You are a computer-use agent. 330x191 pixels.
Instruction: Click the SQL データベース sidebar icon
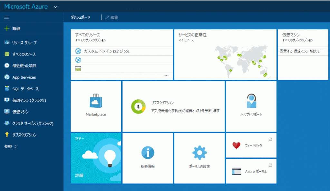click(x=7, y=89)
